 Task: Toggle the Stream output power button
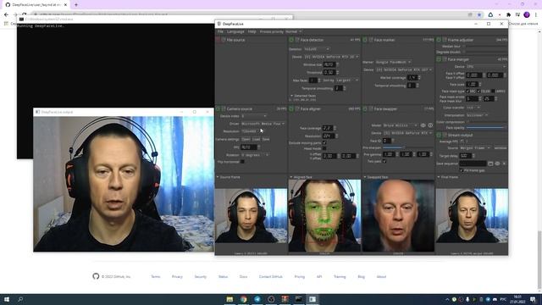tap(439, 135)
